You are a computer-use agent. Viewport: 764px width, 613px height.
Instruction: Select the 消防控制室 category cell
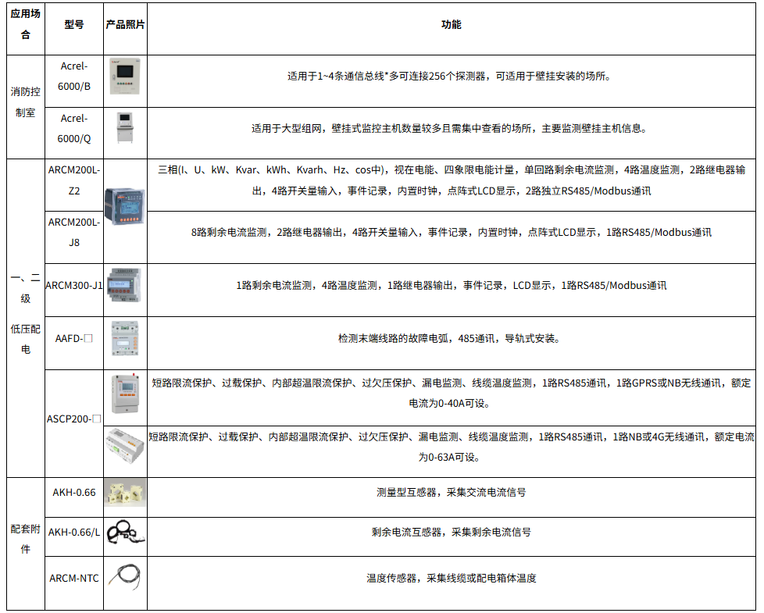point(26,102)
